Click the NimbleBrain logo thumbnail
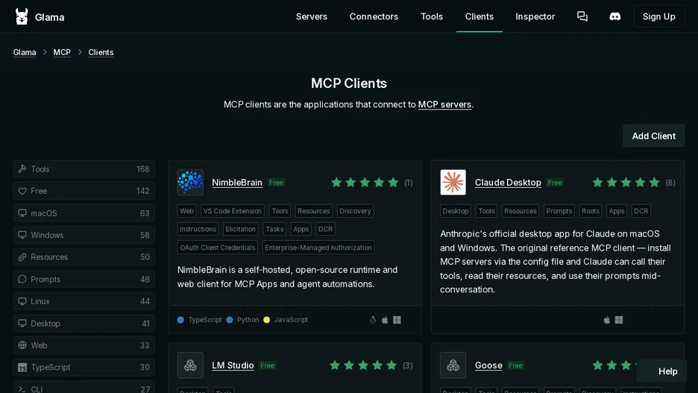698x393 pixels. (190, 182)
